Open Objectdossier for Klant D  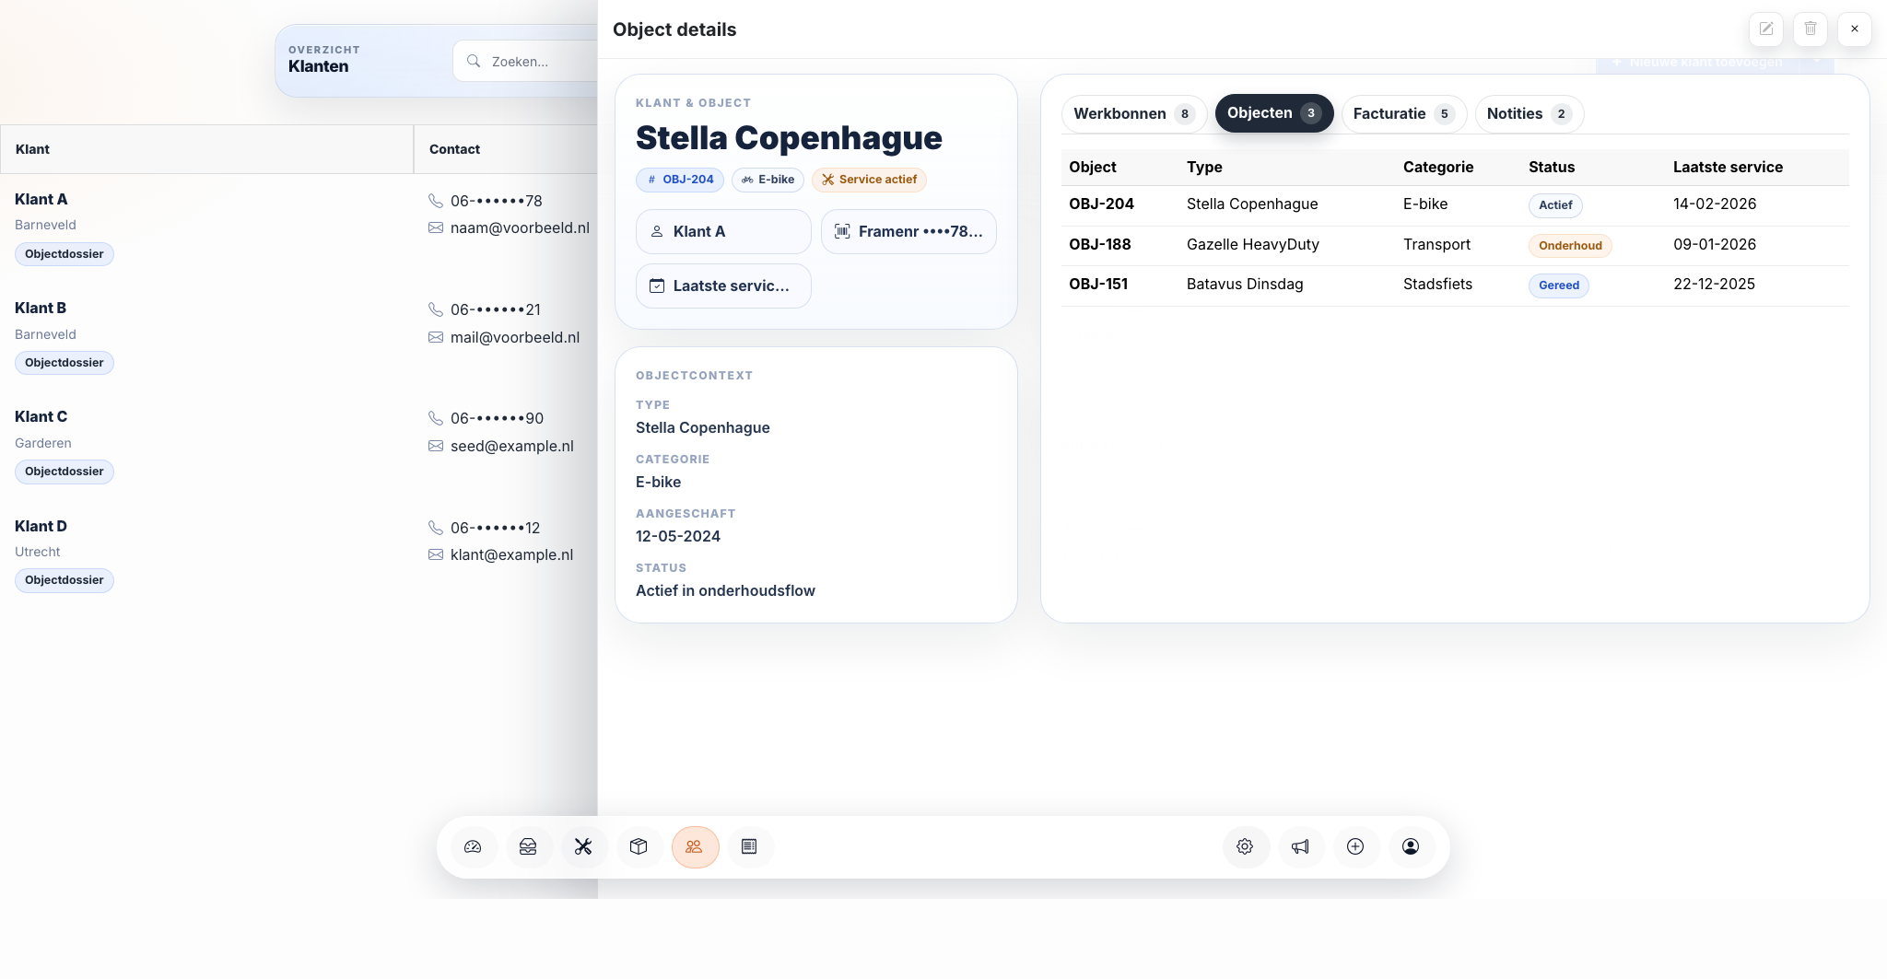[x=64, y=580]
